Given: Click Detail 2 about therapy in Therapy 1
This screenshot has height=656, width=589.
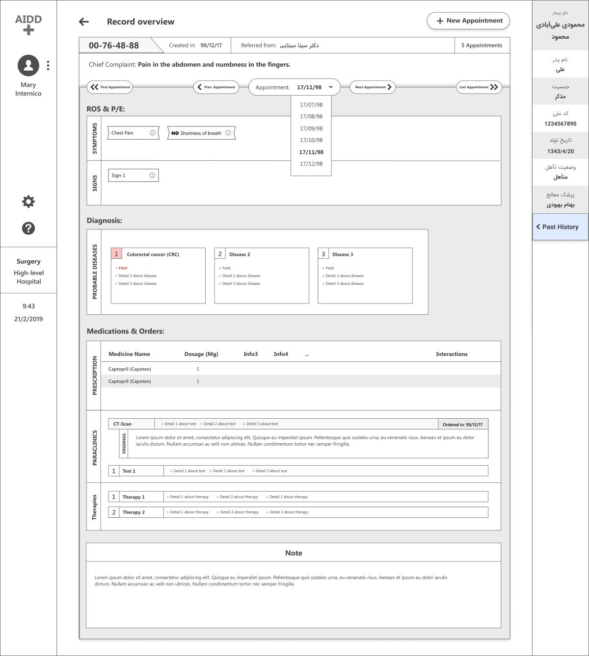Looking at the screenshot, I should click(x=238, y=497).
